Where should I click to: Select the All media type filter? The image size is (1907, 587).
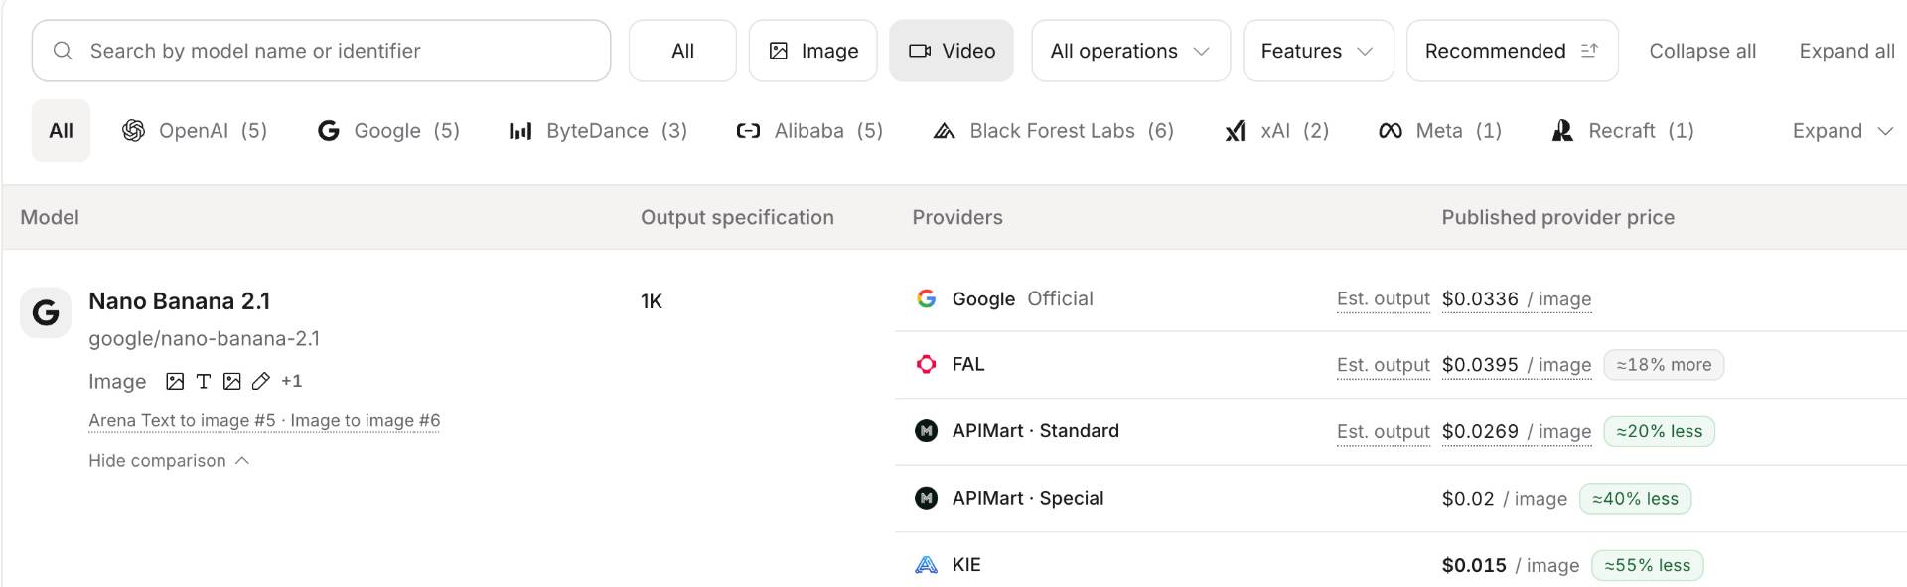coord(682,51)
